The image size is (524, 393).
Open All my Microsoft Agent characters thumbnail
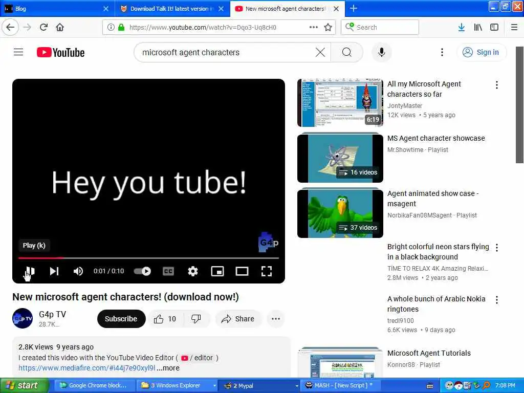click(x=340, y=103)
